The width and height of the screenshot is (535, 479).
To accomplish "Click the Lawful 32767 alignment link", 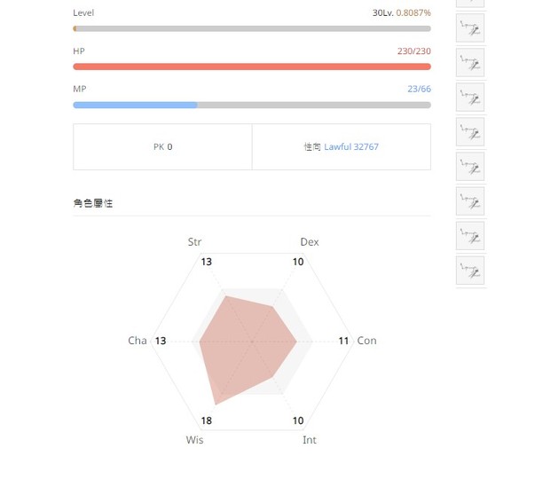I will pos(351,146).
